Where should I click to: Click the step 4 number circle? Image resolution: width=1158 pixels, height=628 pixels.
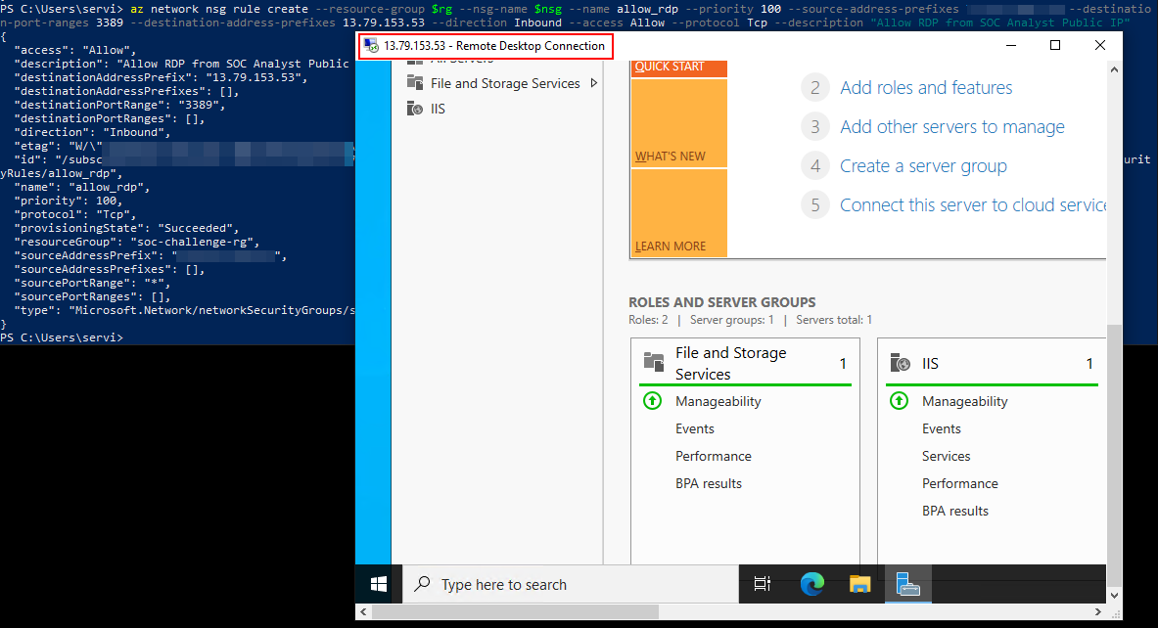click(x=815, y=166)
